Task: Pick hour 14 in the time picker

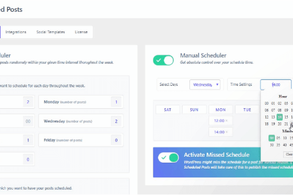Action: coord(279,117)
